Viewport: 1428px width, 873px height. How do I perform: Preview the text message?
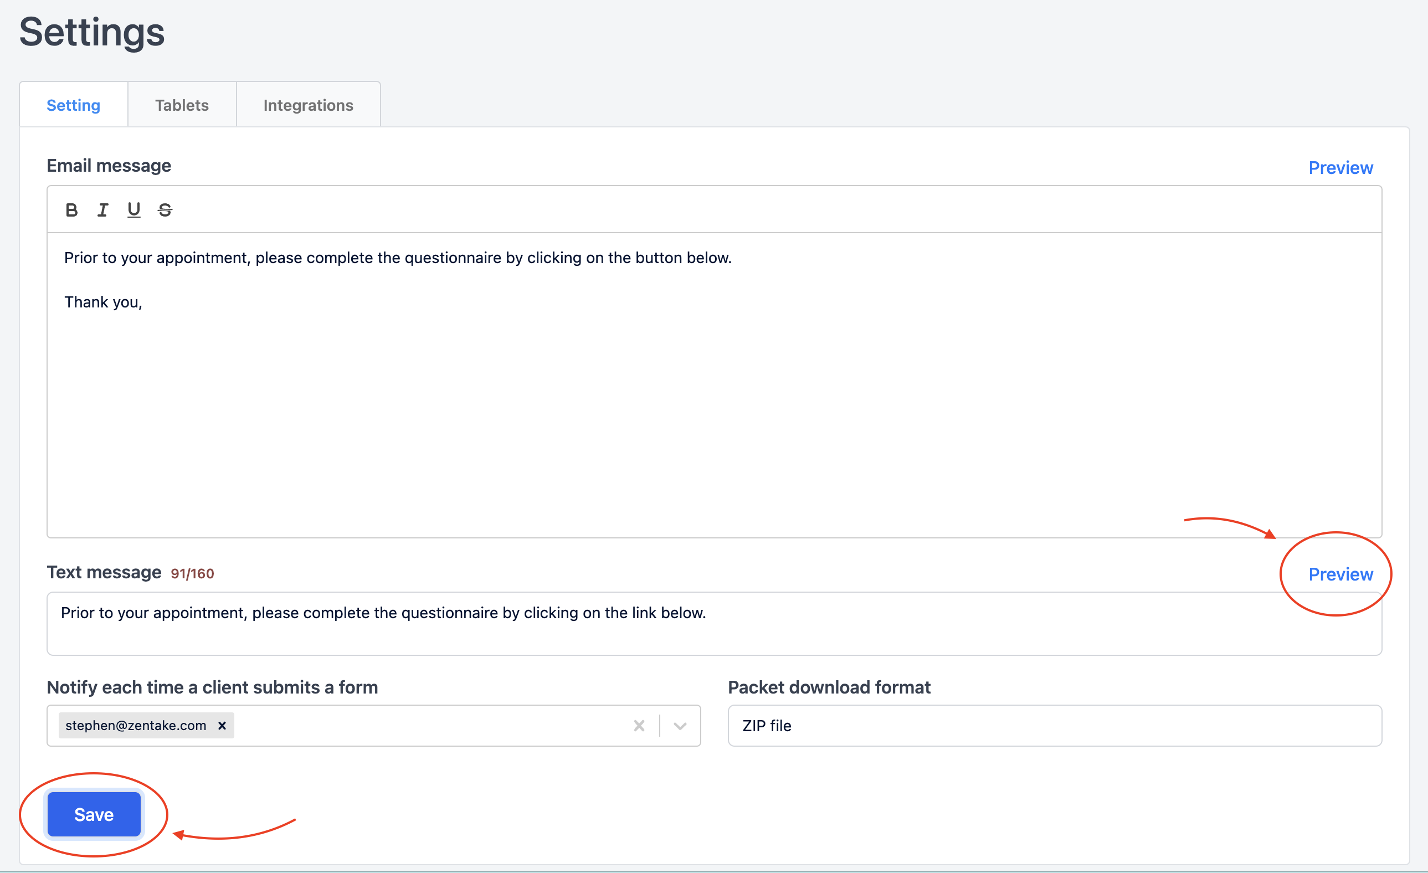pyautogui.click(x=1340, y=574)
